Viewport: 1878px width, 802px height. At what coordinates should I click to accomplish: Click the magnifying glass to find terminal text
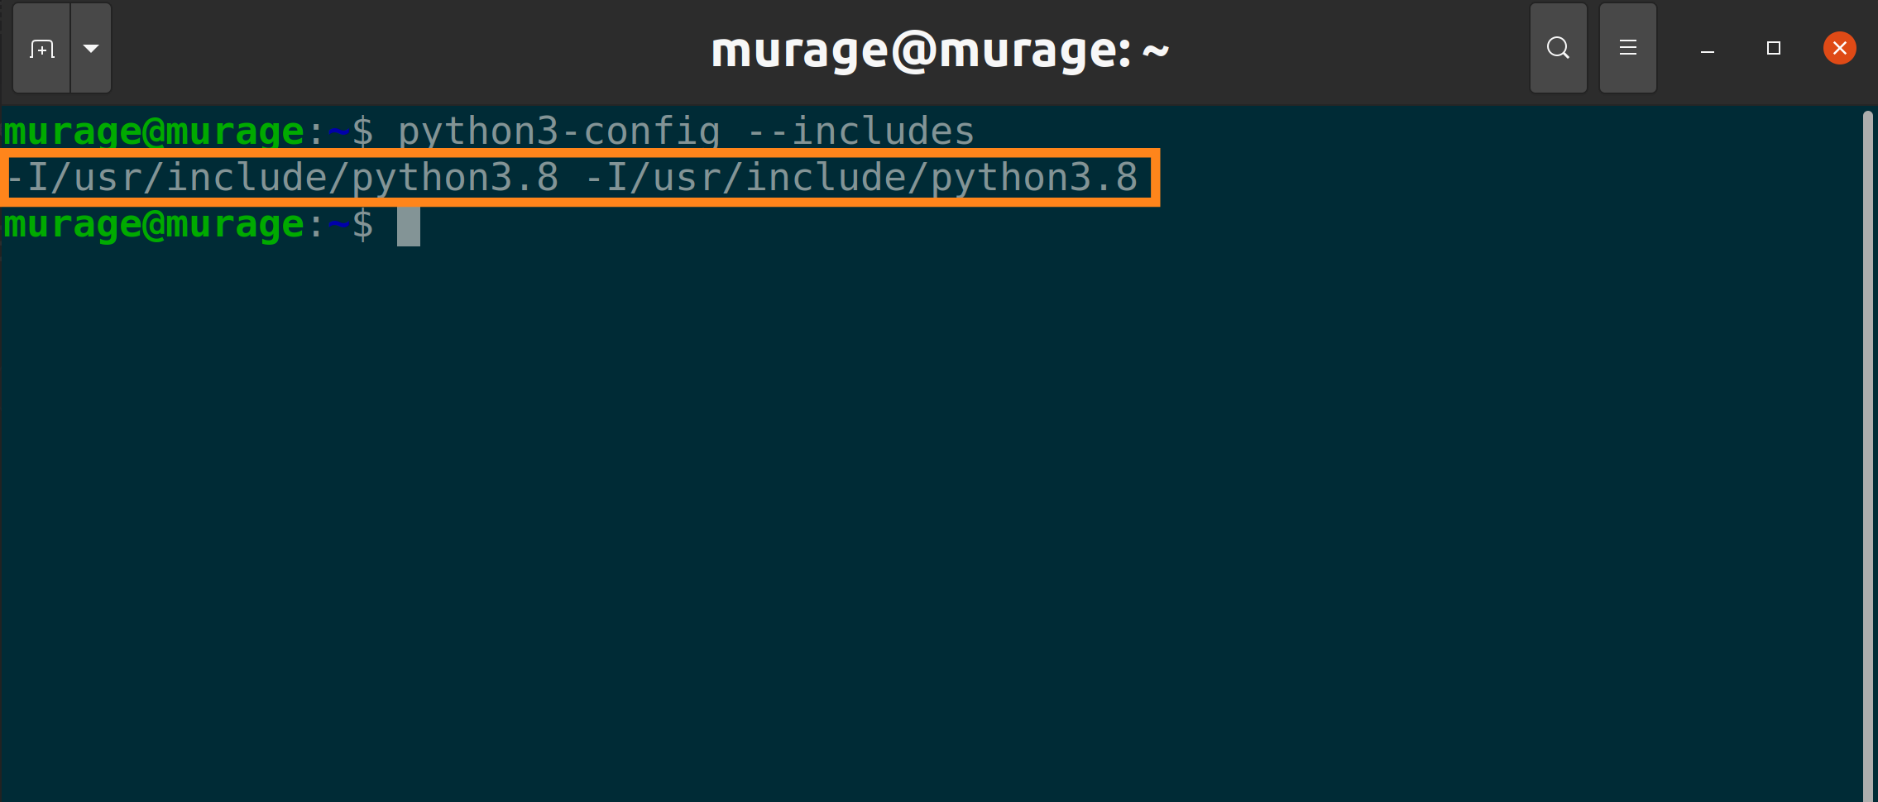point(1559,48)
